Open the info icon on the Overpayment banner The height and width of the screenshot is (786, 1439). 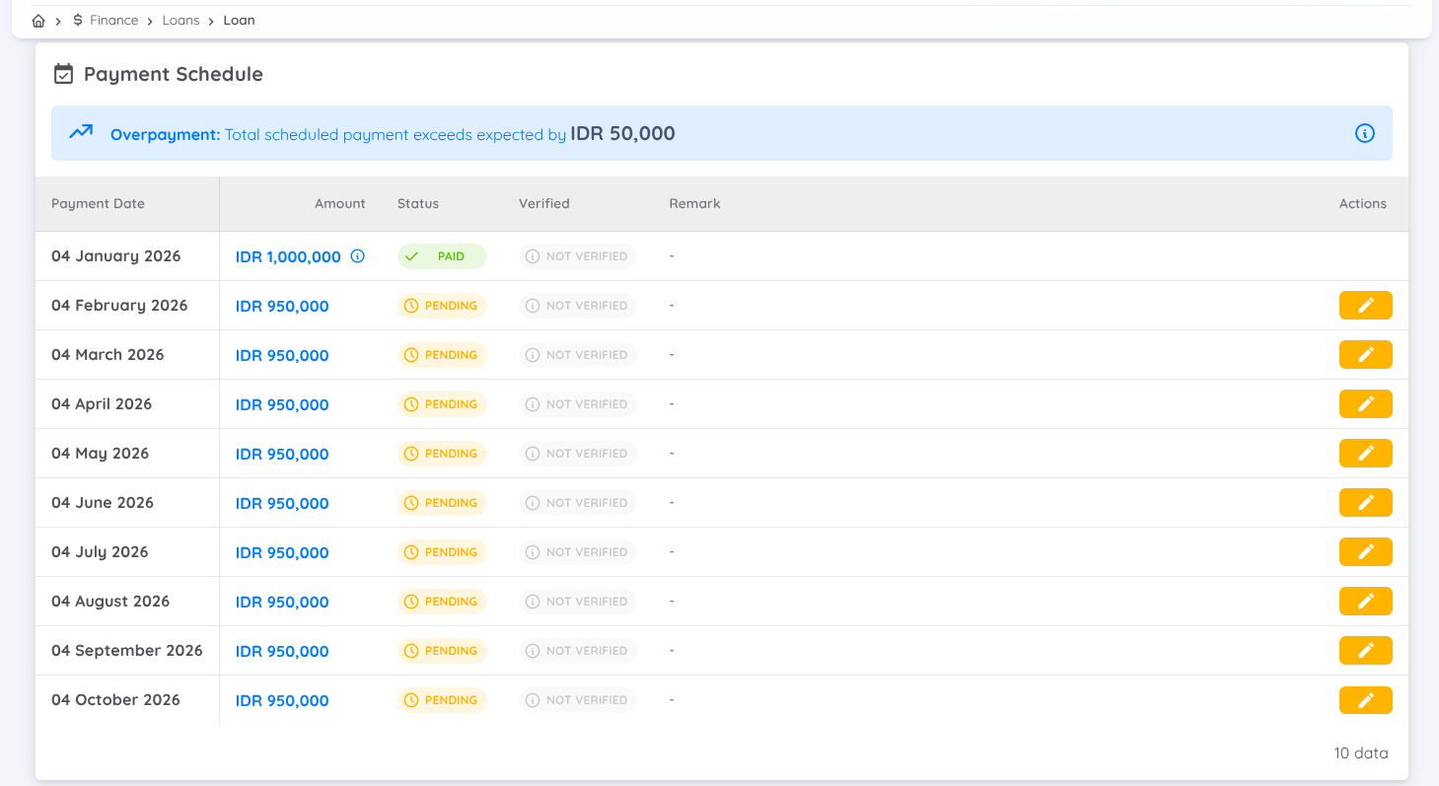1364,133
